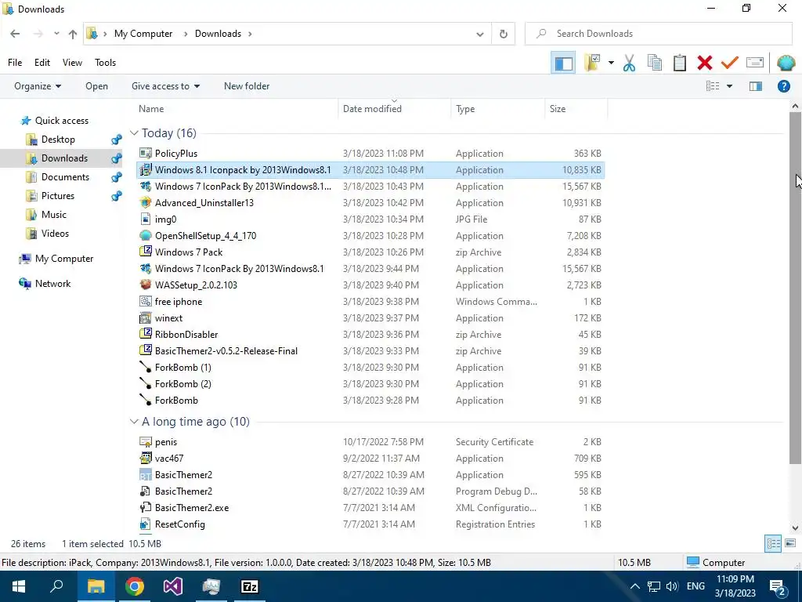Collapse the A long time ago group
The image size is (802, 602).
coord(134,421)
